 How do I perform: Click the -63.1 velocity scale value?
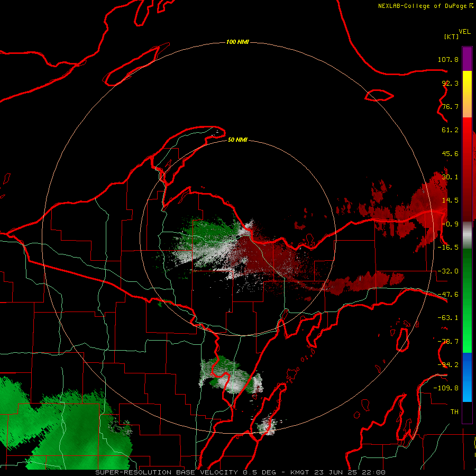[x=448, y=318]
